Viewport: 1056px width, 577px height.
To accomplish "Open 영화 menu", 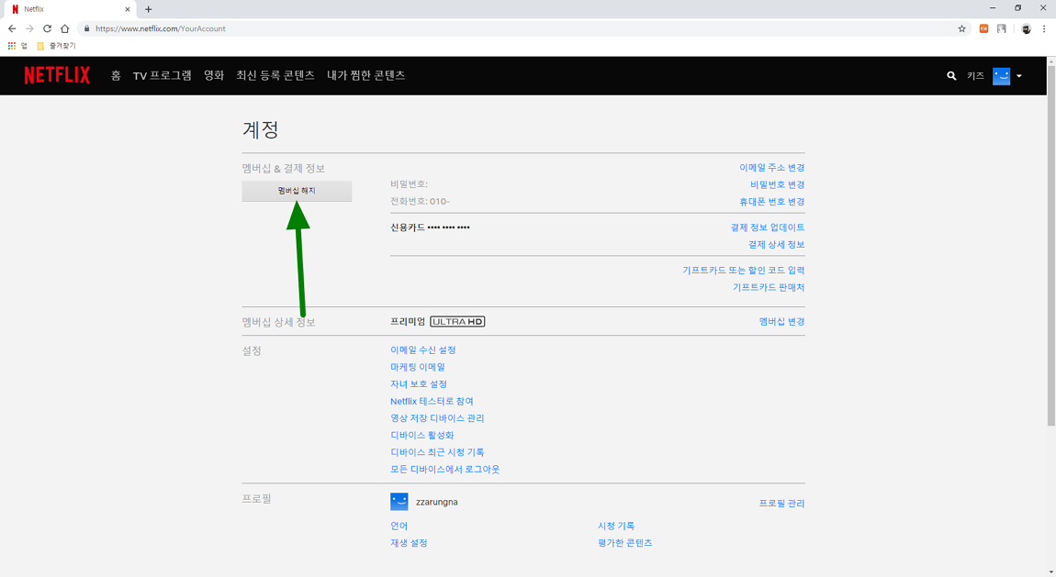I will 214,75.
